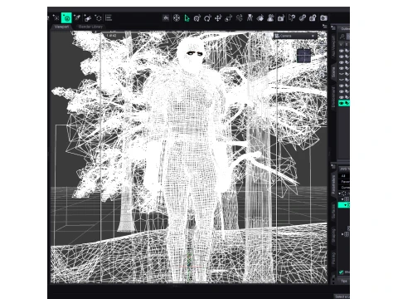
Task: Select the Favorites filter row in Parameters
Action: point(344,182)
